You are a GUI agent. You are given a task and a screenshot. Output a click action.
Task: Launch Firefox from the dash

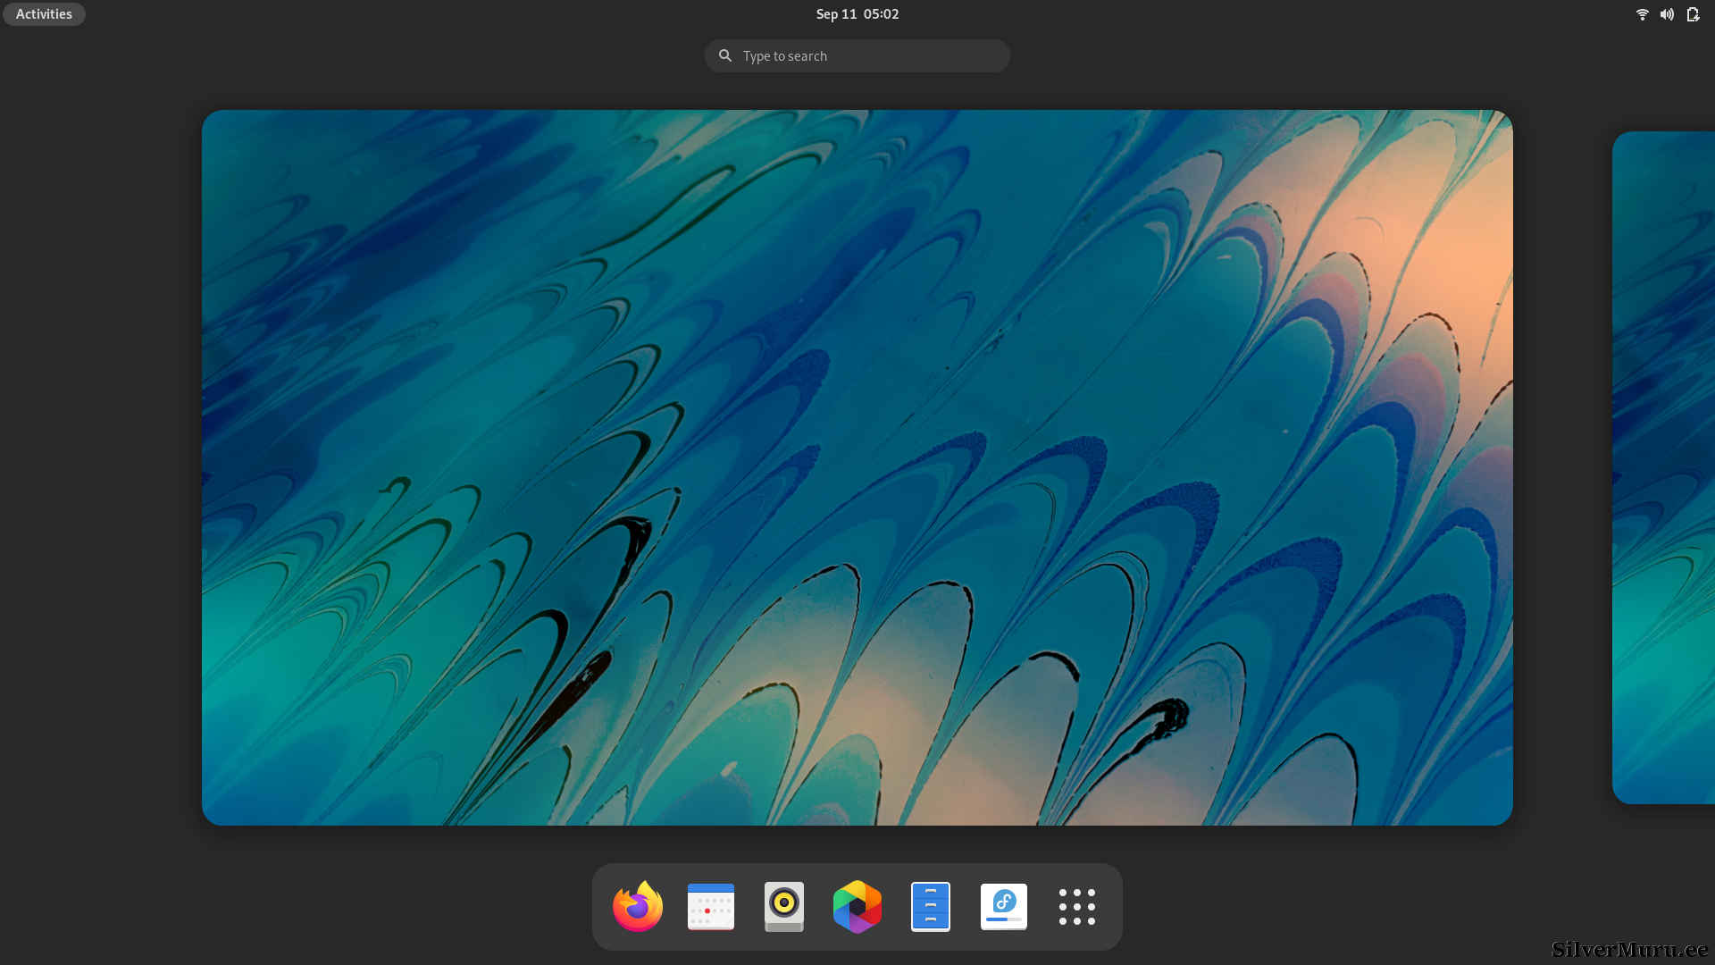(x=638, y=907)
